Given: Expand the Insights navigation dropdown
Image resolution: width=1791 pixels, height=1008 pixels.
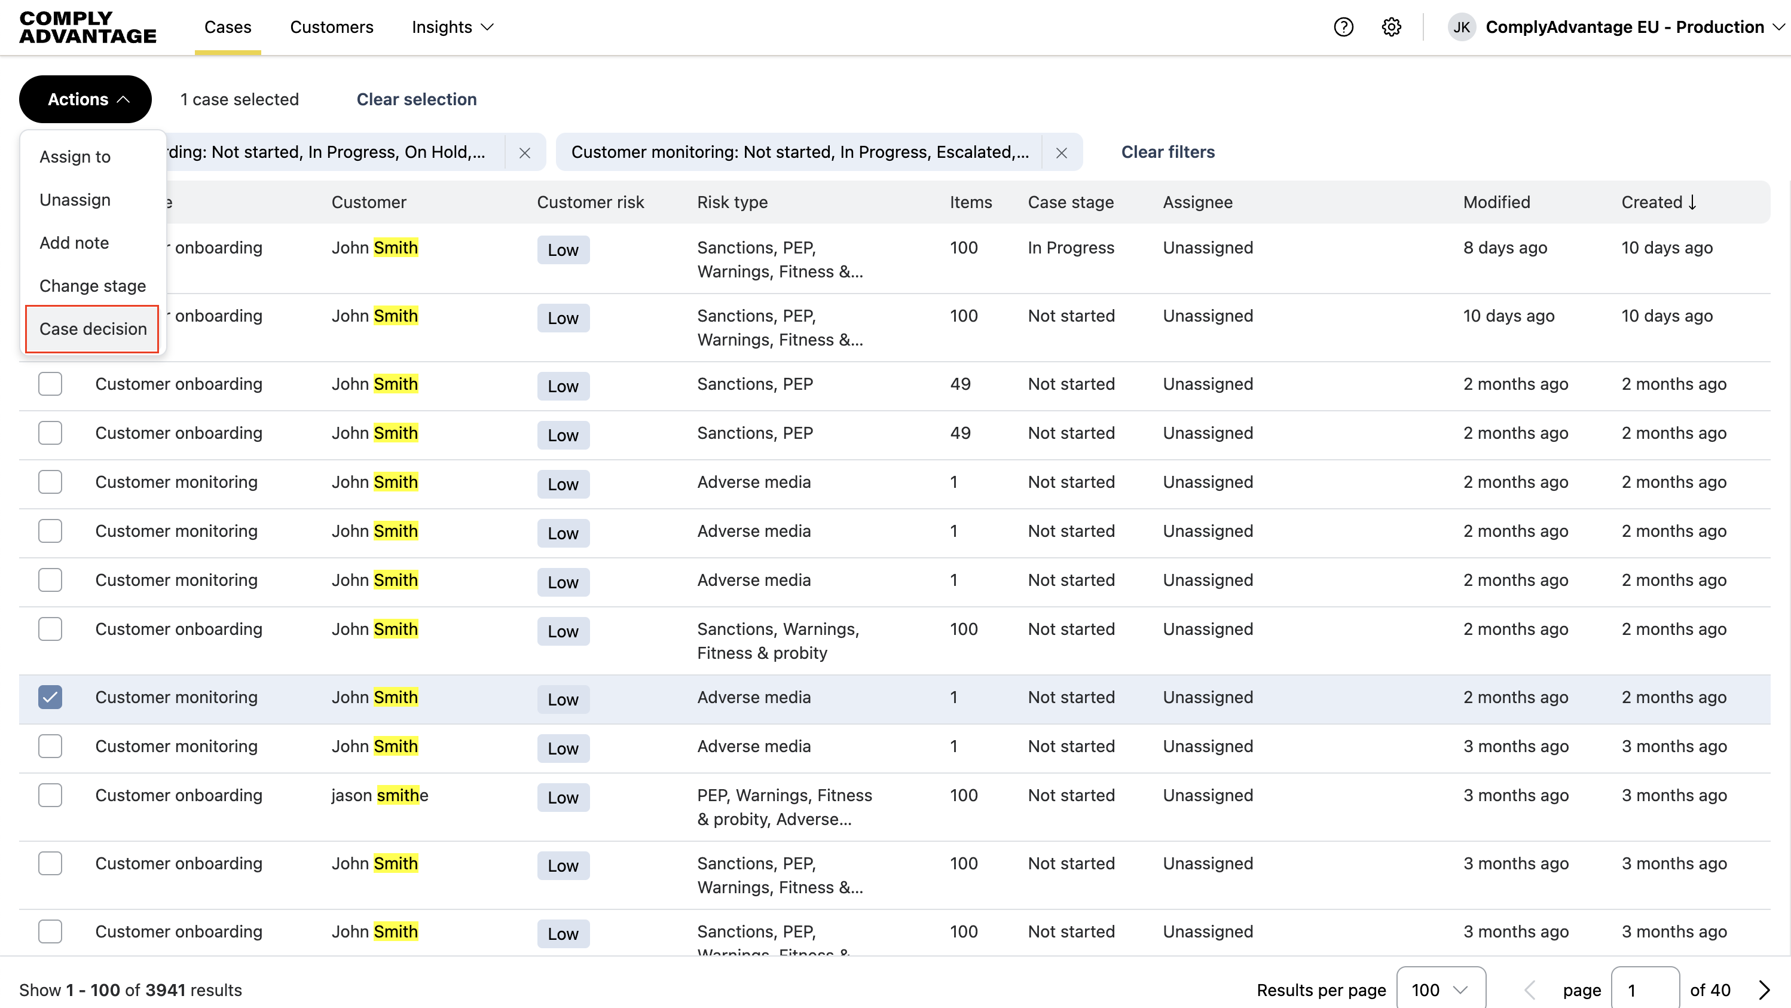Looking at the screenshot, I should click(x=453, y=27).
